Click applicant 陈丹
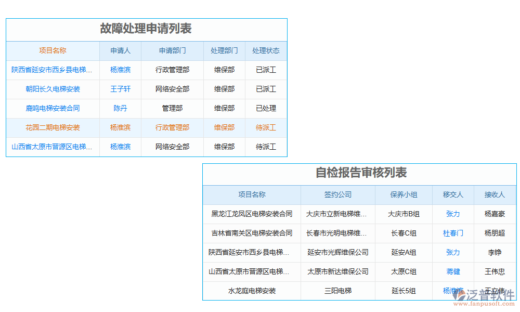This screenshot has width=520, height=312. pyautogui.click(x=120, y=108)
